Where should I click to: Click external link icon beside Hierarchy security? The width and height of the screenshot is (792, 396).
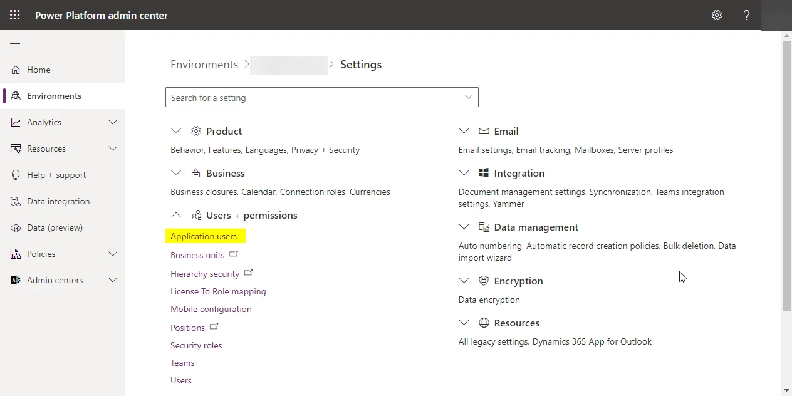coord(249,273)
